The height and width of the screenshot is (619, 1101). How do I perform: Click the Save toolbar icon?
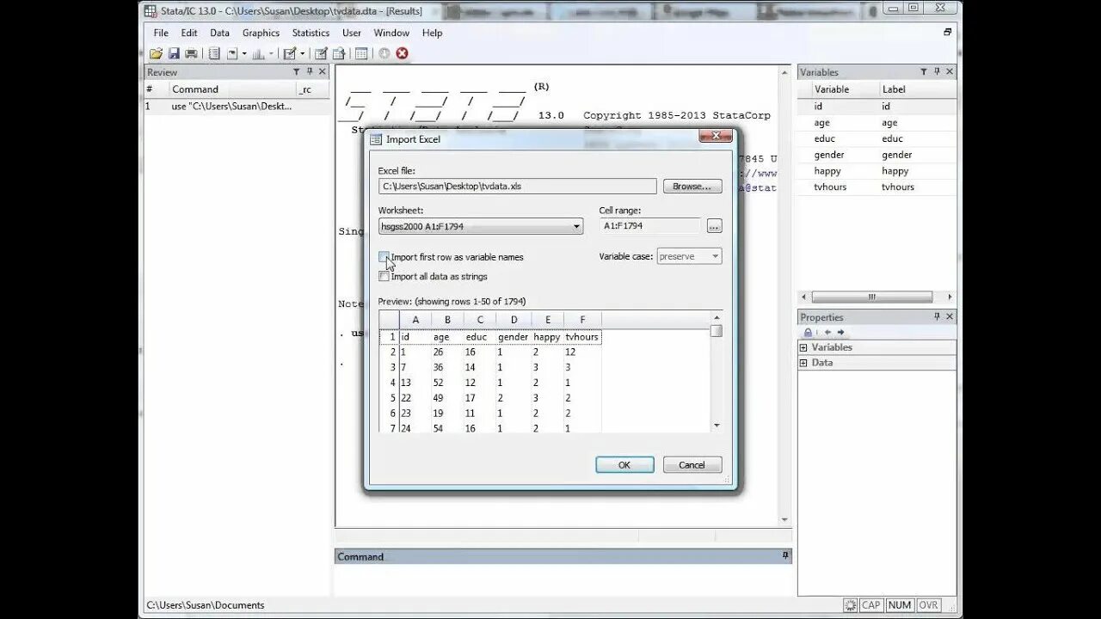(173, 53)
